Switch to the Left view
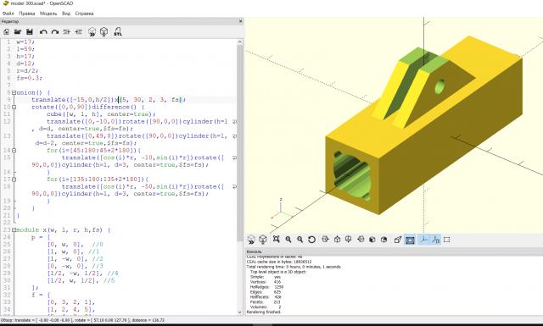 click(361, 240)
